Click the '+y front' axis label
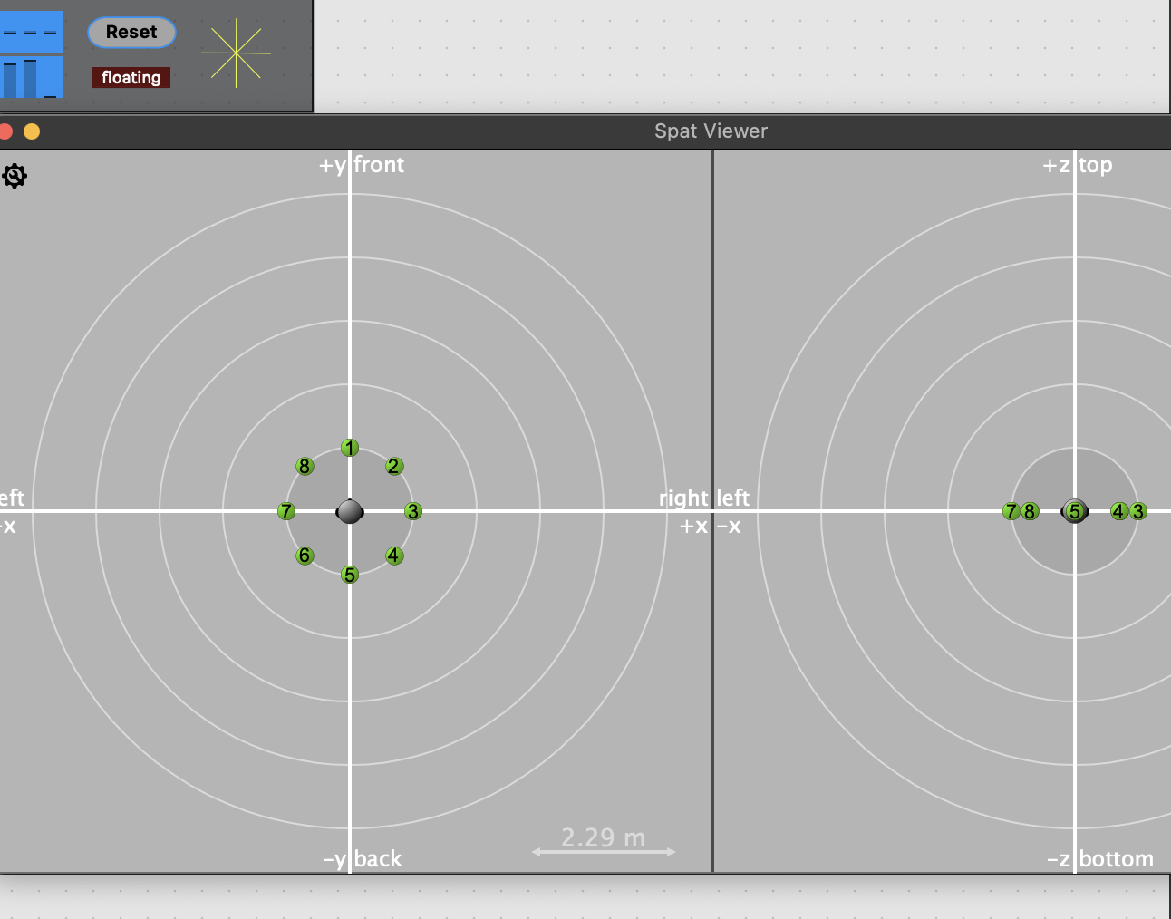This screenshot has width=1171, height=919. click(362, 165)
